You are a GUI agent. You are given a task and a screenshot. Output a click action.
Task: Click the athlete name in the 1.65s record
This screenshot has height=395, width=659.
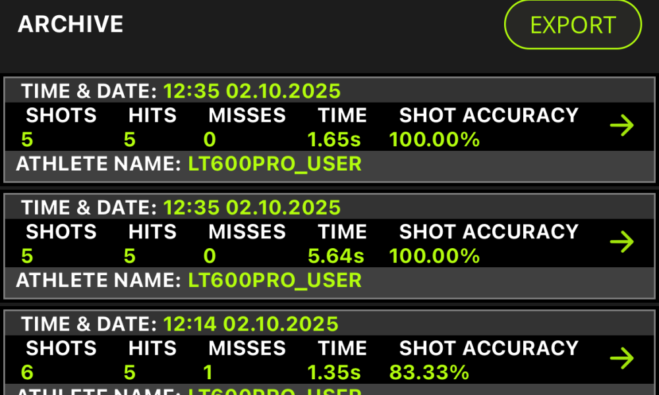tap(275, 164)
